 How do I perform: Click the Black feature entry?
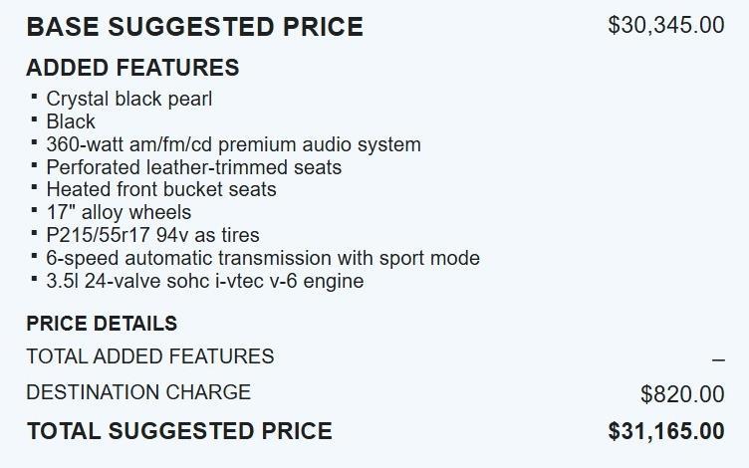pyautogui.click(x=71, y=121)
